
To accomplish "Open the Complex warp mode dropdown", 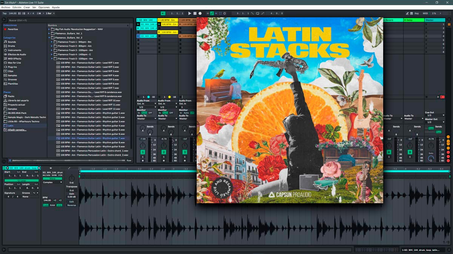I will click(52, 182).
